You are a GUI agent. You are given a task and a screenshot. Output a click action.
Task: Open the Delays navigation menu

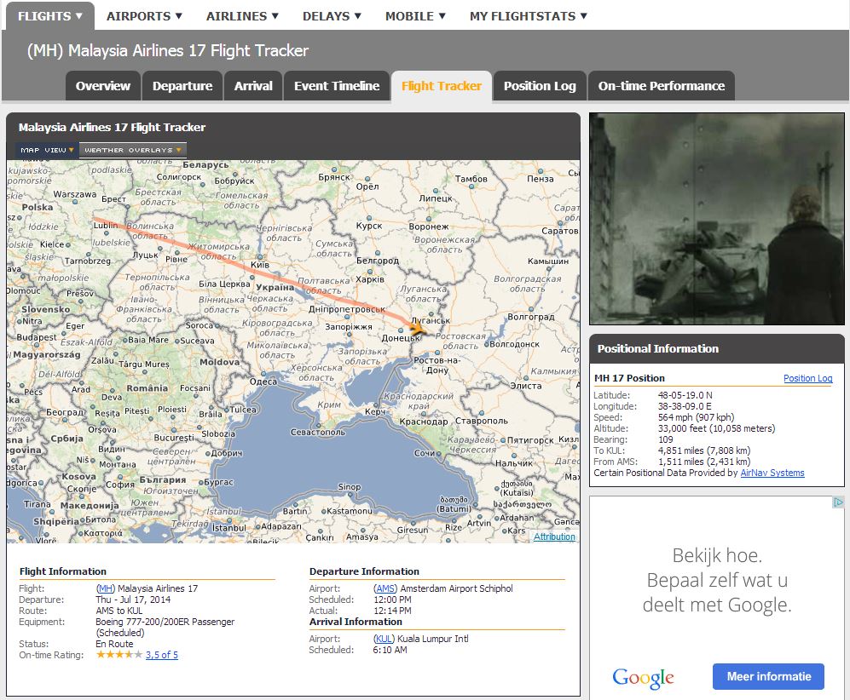coord(332,15)
